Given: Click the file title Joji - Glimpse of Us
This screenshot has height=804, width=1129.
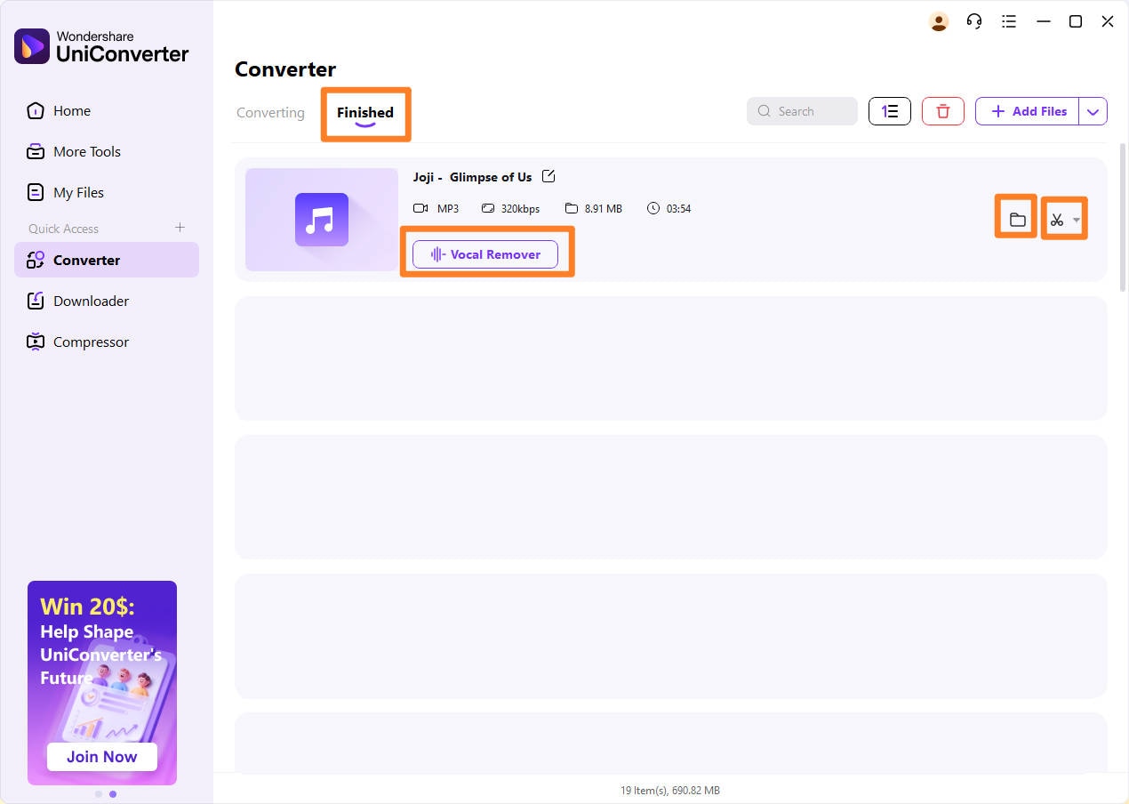Looking at the screenshot, I should [472, 177].
